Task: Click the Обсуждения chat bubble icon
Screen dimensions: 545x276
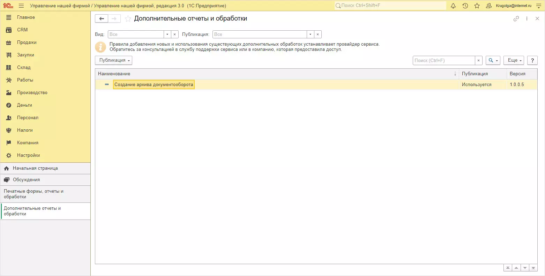Action: [x=6, y=180]
